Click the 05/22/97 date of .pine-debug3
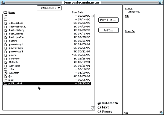Viewport: 164px width, 115px height. [84, 52]
